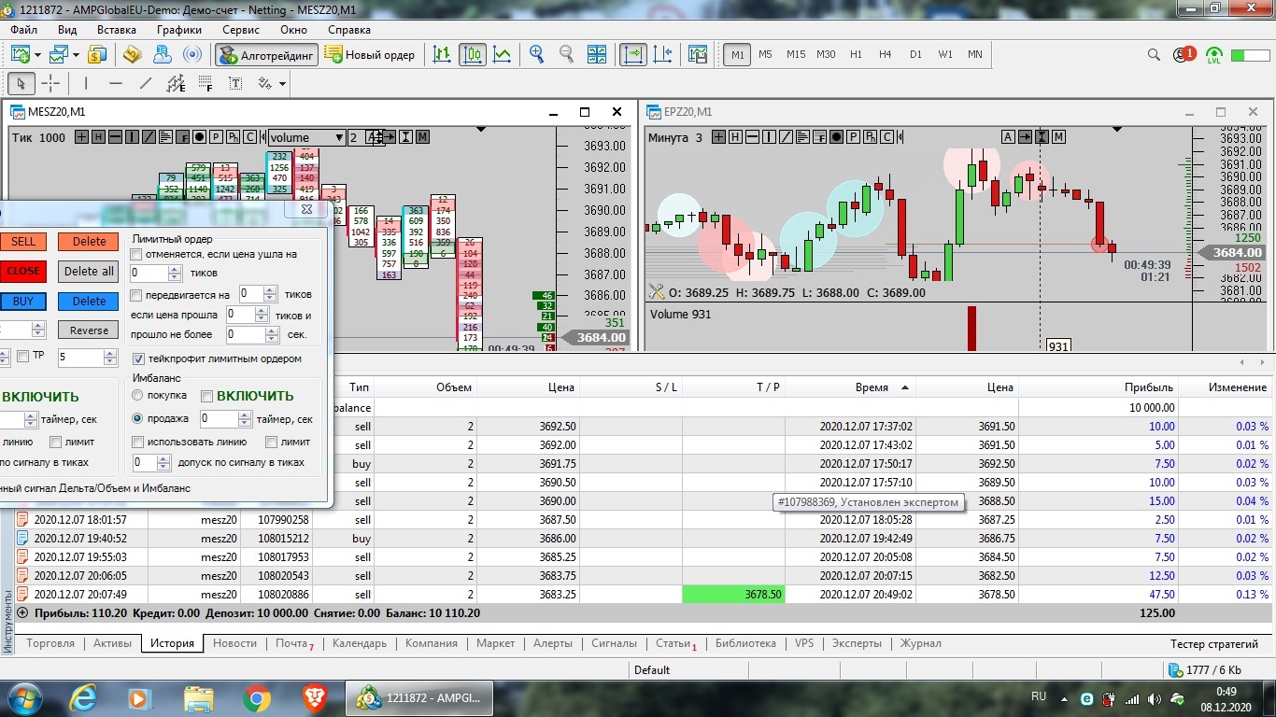This screenshot has height=717, width=1276.
Task: Expand the plus icon beside Прибыль summary
Action: [22, 613]
